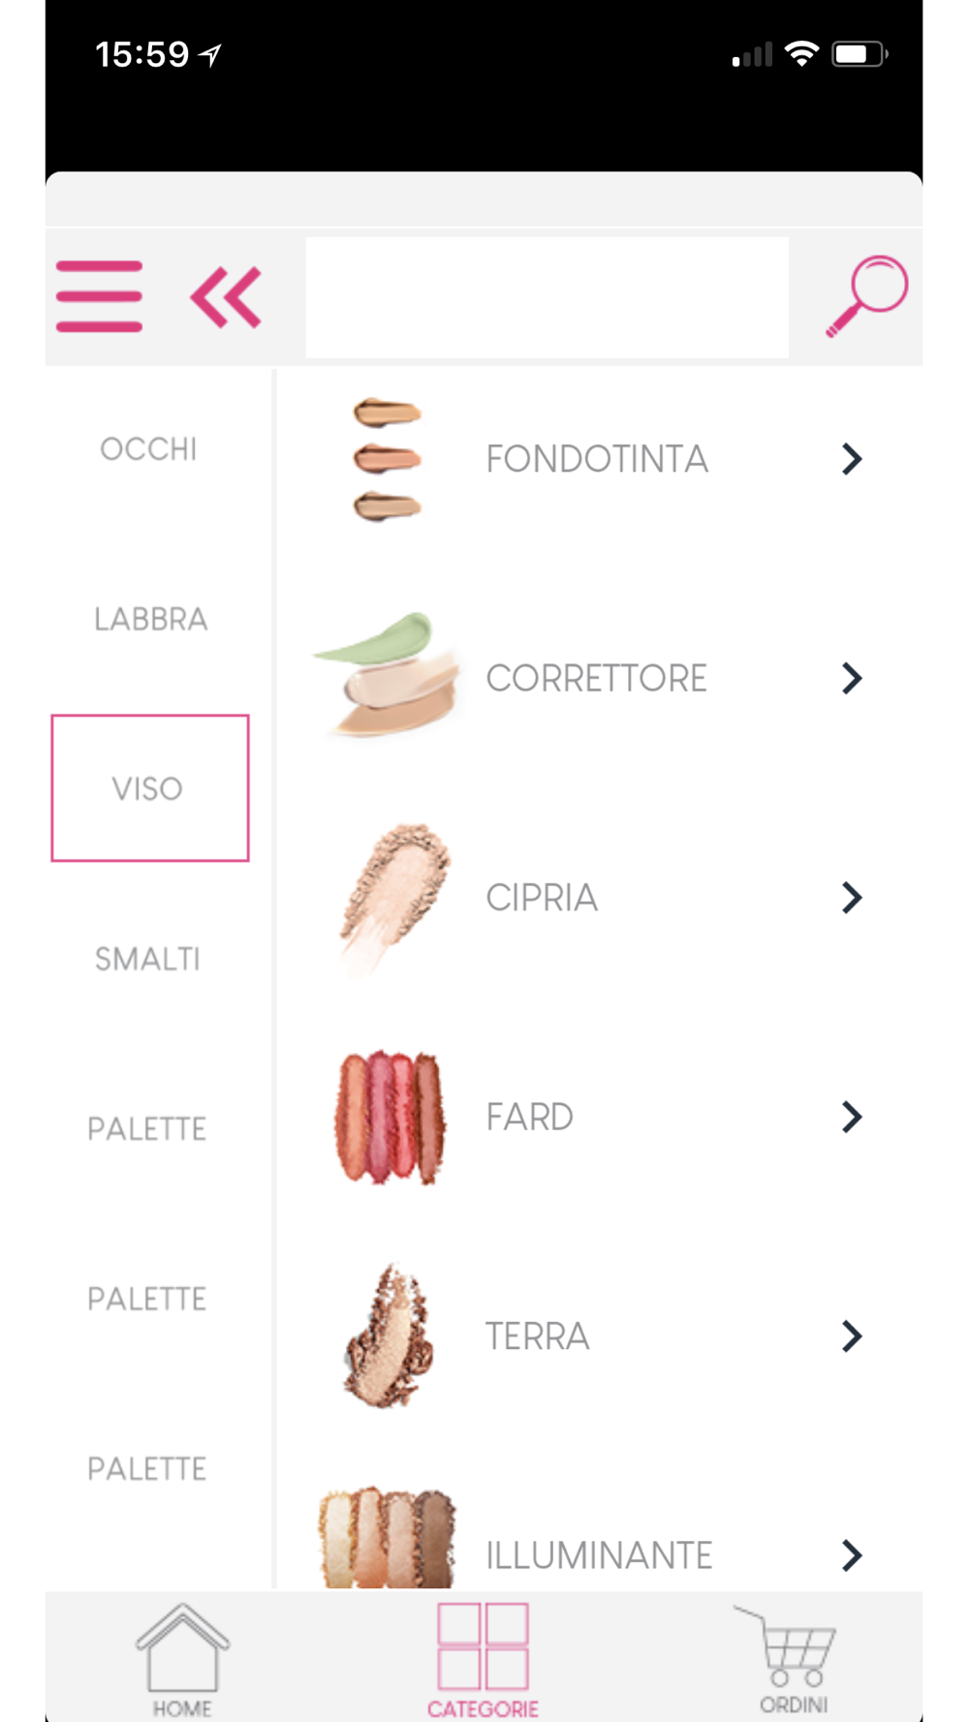Image resolution: width=969 pixels, height=1722 pixels.
Task: Tap the magnifying glass search icon
Action: click(x=865, y=295)
